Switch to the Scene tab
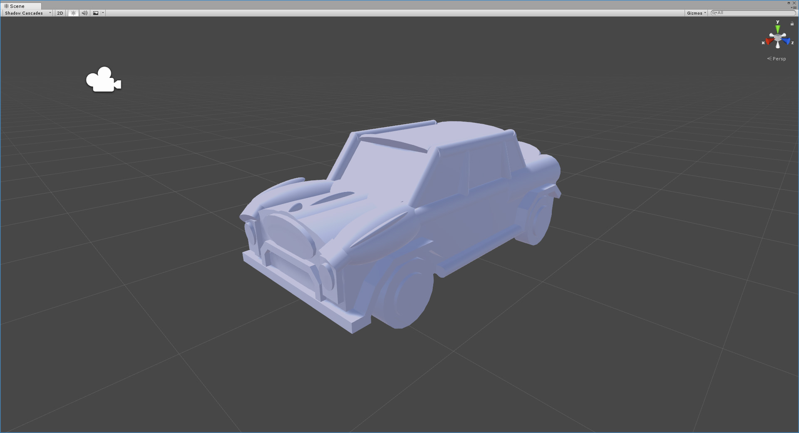 (x=17, y=6)
